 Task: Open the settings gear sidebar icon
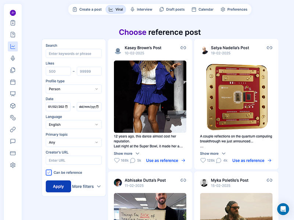pos(13,165)
